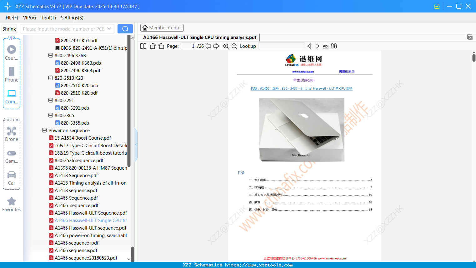Viewport: 476px width, 268px height.
Task: Find previous lookup match triangle
Action: (x=309, y=46)
